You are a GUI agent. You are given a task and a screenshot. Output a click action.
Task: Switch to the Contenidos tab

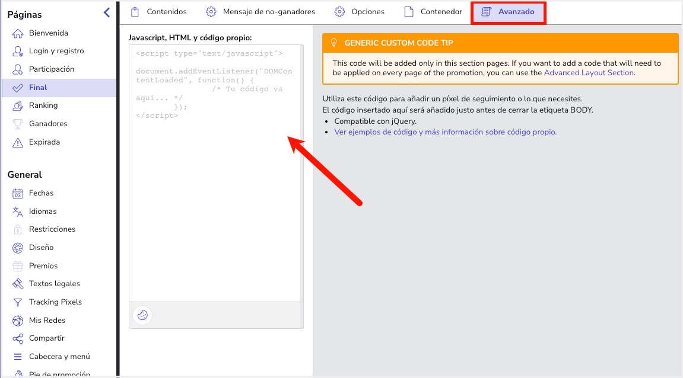(158, 12)
